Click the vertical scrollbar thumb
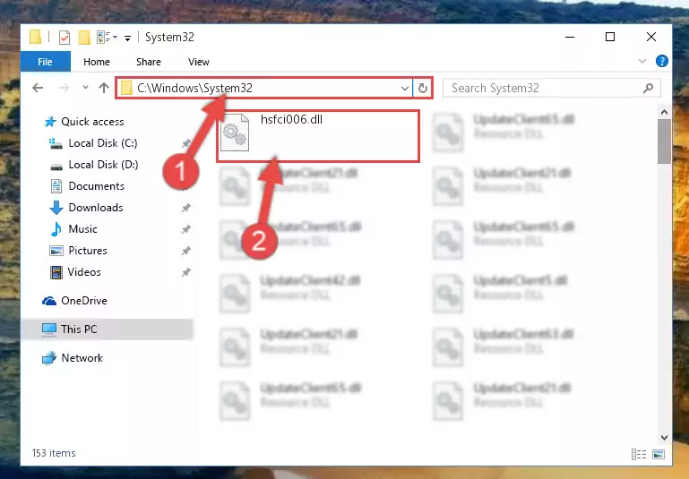This screenshot has height=479, width=689. [665, 141]
